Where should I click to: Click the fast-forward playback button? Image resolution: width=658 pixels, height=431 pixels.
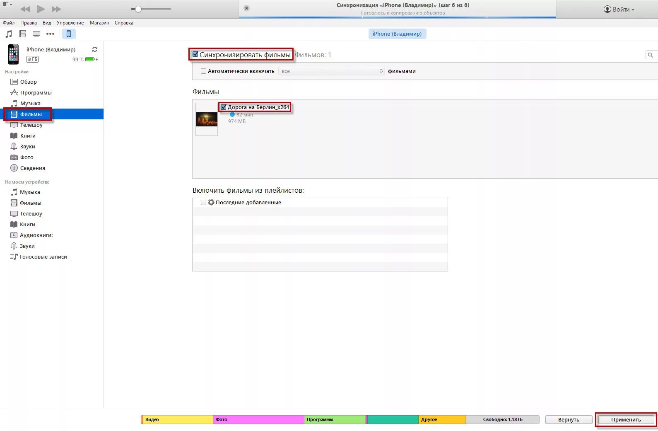tap(56, 9)
